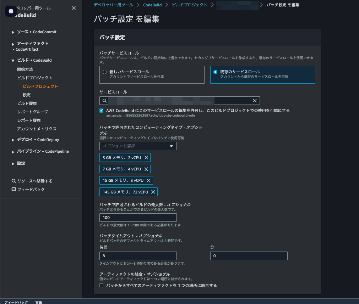The width and height of the screenshot is (359, 304).
Task: Expand the アーティファクト • CodeArtifact section
Action: (x=13, y=44)
